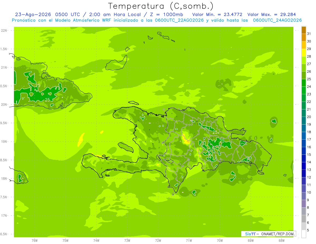This screenshot has width=316, height=244.
Task: Click the Valor Max. = 29.284 text
Action: 273,14
